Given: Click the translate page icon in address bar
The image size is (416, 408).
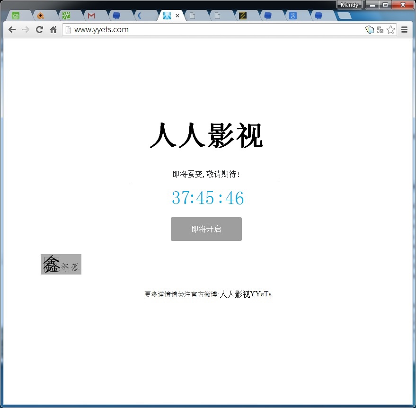Looking at the screenshot, I should (x=380, y=30).
